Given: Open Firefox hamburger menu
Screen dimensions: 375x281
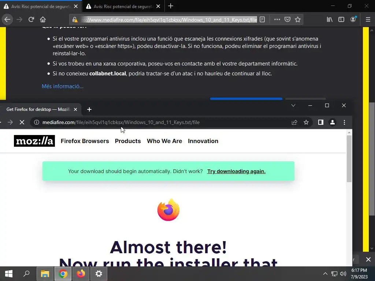Looking at the screenshot, I should [368, 19].
